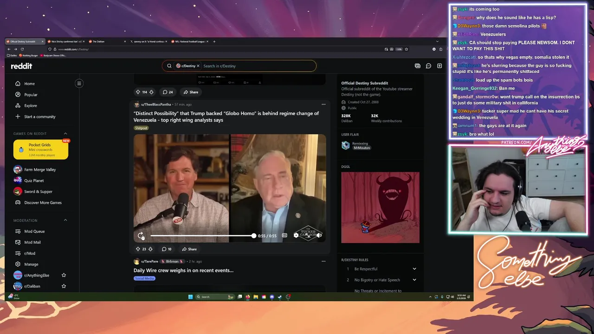Switch to The Daliban browser tab
The height and width of the screenshot is (334, 594).
107,42
